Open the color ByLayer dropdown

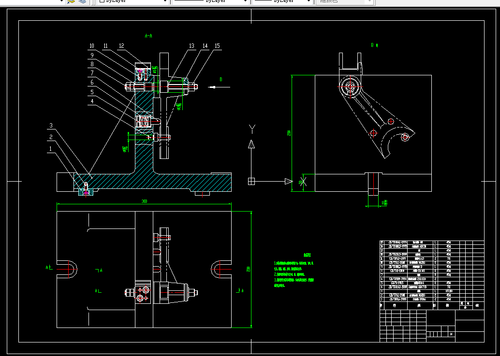pos(132,1)
